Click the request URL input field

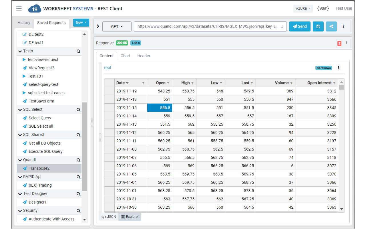coord(210,26)
